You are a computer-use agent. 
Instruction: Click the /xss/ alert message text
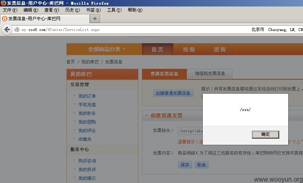point(245,110)
